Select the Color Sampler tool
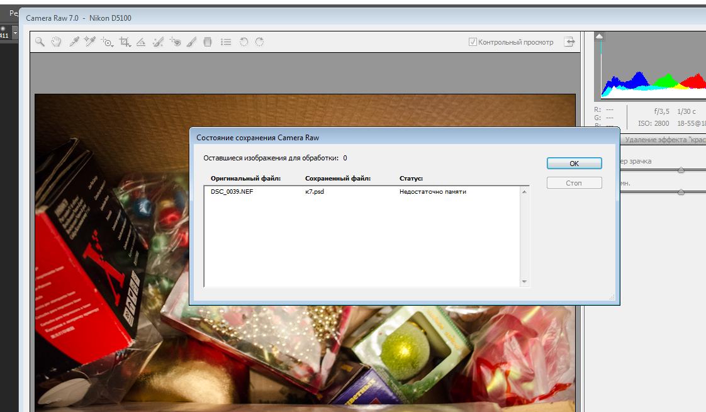Screen dimensions: 706x412 [90, 42]
